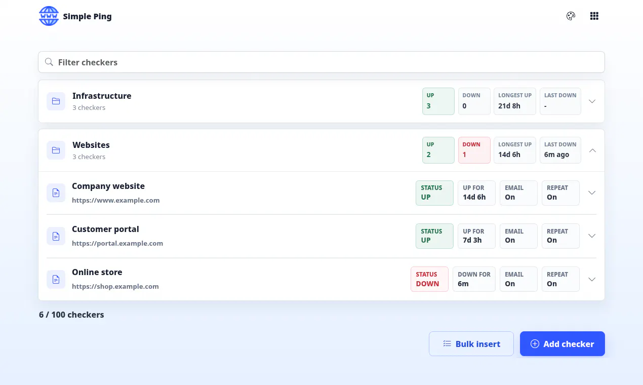This screenshot has width=643, height=385.
Task: Click the Customer portal document icon
Action: (56, 236)
